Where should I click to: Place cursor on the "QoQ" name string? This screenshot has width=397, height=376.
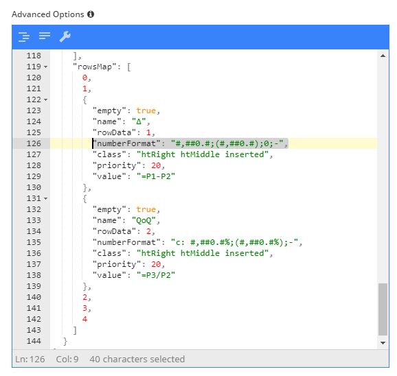pyautogui.click(x=144, y=220)
